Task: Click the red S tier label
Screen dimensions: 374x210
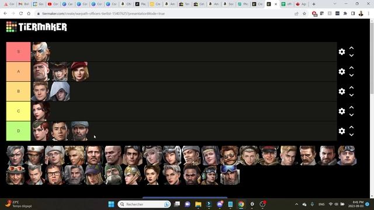Action: 18,52
